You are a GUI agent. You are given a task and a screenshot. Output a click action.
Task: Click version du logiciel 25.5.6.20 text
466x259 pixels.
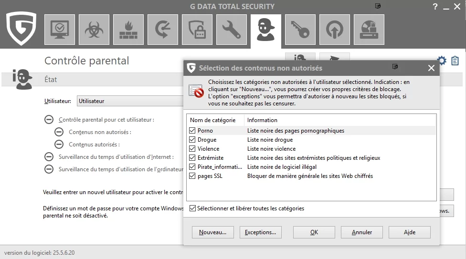pyautogui.click(x=40, y=253)
